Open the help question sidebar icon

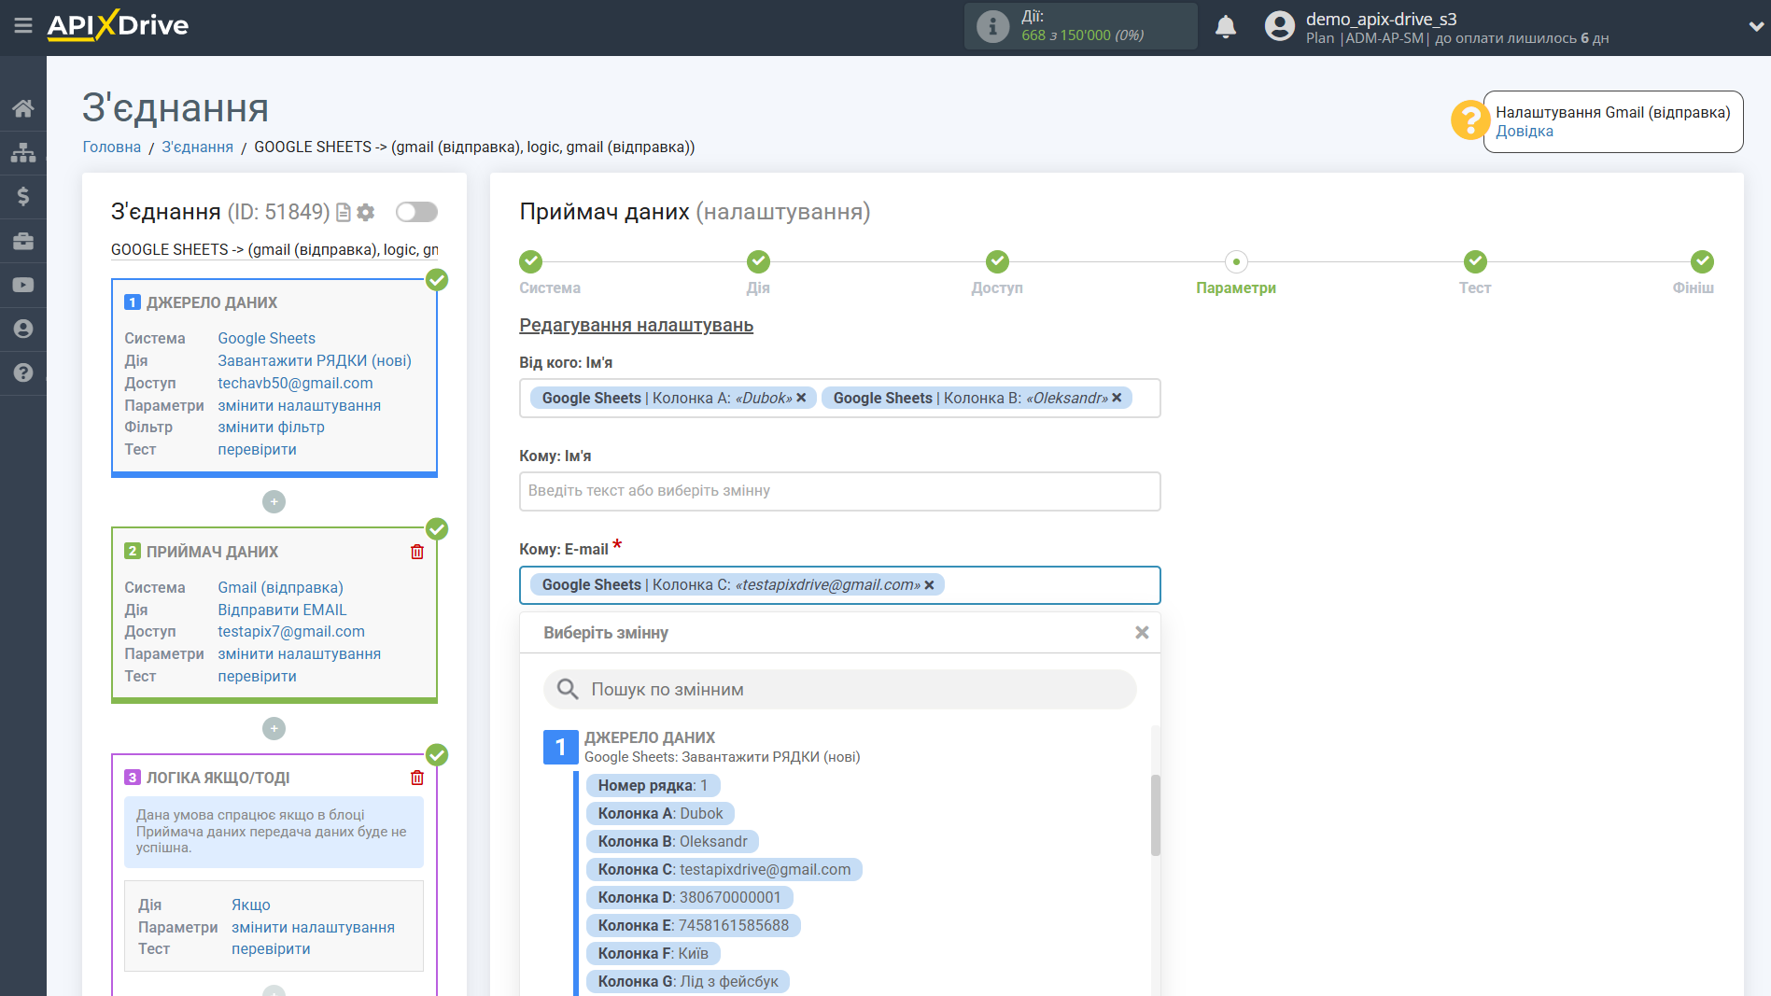pyautogui.click(x=23, y=372)
